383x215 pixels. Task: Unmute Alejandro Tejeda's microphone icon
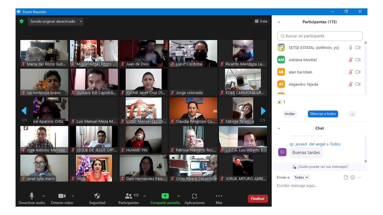(x=351, y=84)
